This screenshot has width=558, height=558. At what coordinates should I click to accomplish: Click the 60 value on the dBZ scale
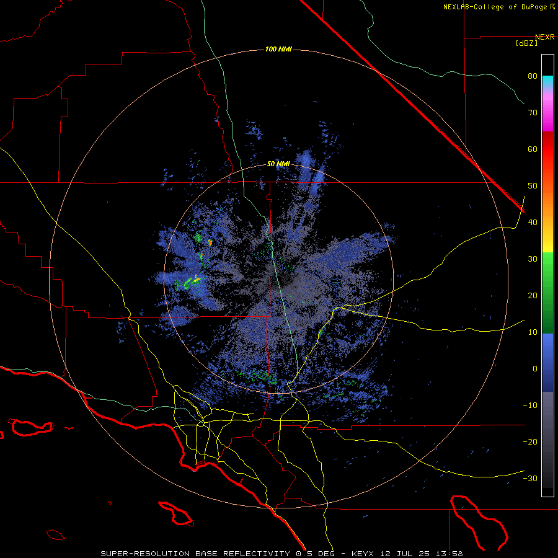(x=533, y=149)
